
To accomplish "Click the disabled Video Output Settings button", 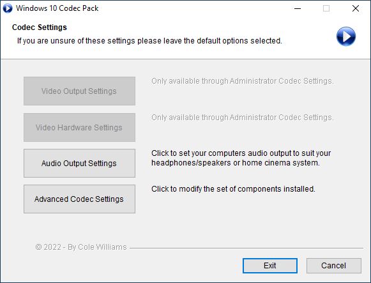I will point(79,91).
